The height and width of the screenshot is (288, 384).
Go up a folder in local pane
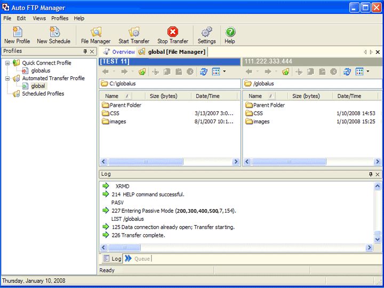(x=142, y=71)
